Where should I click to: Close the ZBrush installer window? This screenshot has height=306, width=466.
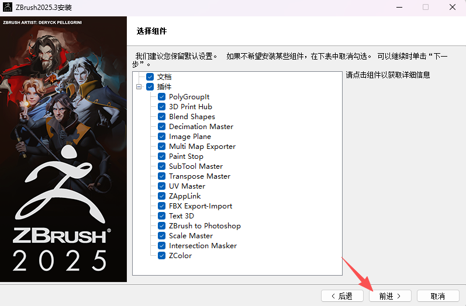pos(453,7)
